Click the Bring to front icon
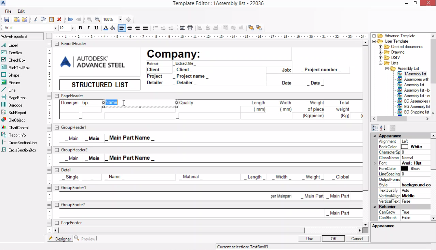This screenshot has height=250, width=436. point(251,28)
